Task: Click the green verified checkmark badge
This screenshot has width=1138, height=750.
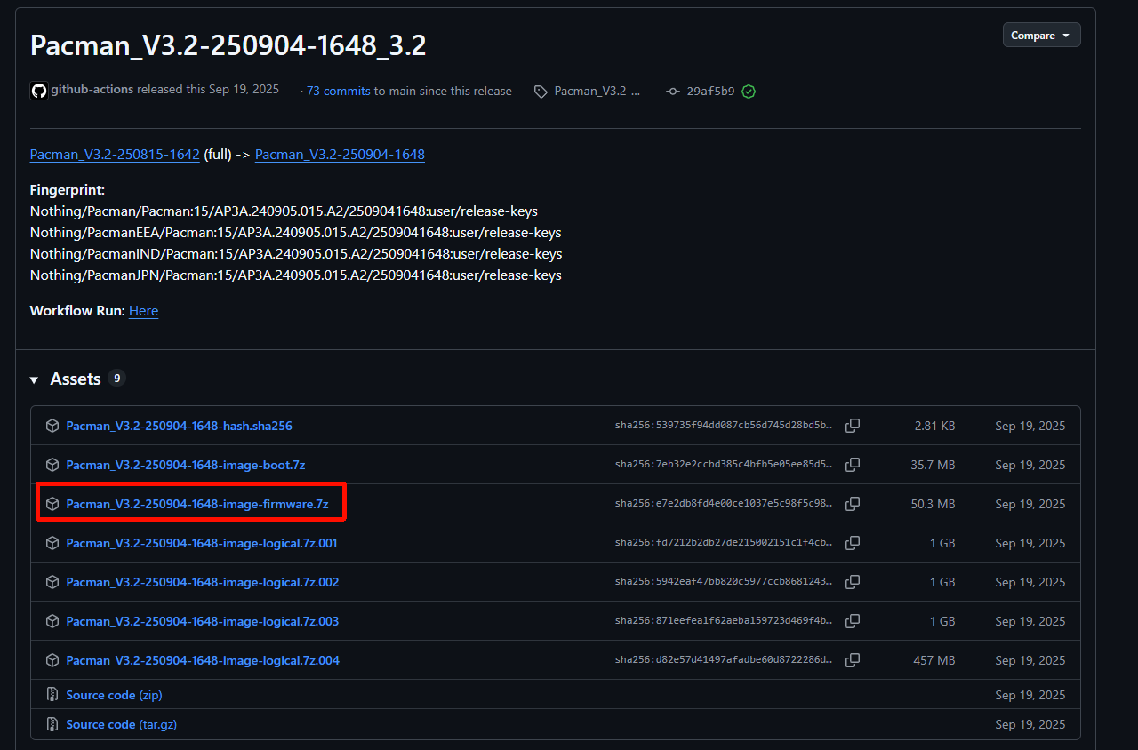Action: (749, 92)
